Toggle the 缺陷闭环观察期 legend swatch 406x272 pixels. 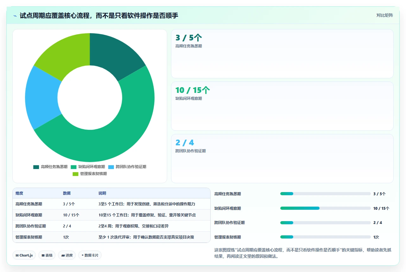[x=73, y=167]
